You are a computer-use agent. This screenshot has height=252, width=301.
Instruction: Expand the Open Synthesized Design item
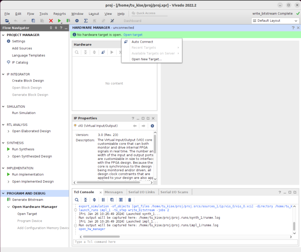9,156
